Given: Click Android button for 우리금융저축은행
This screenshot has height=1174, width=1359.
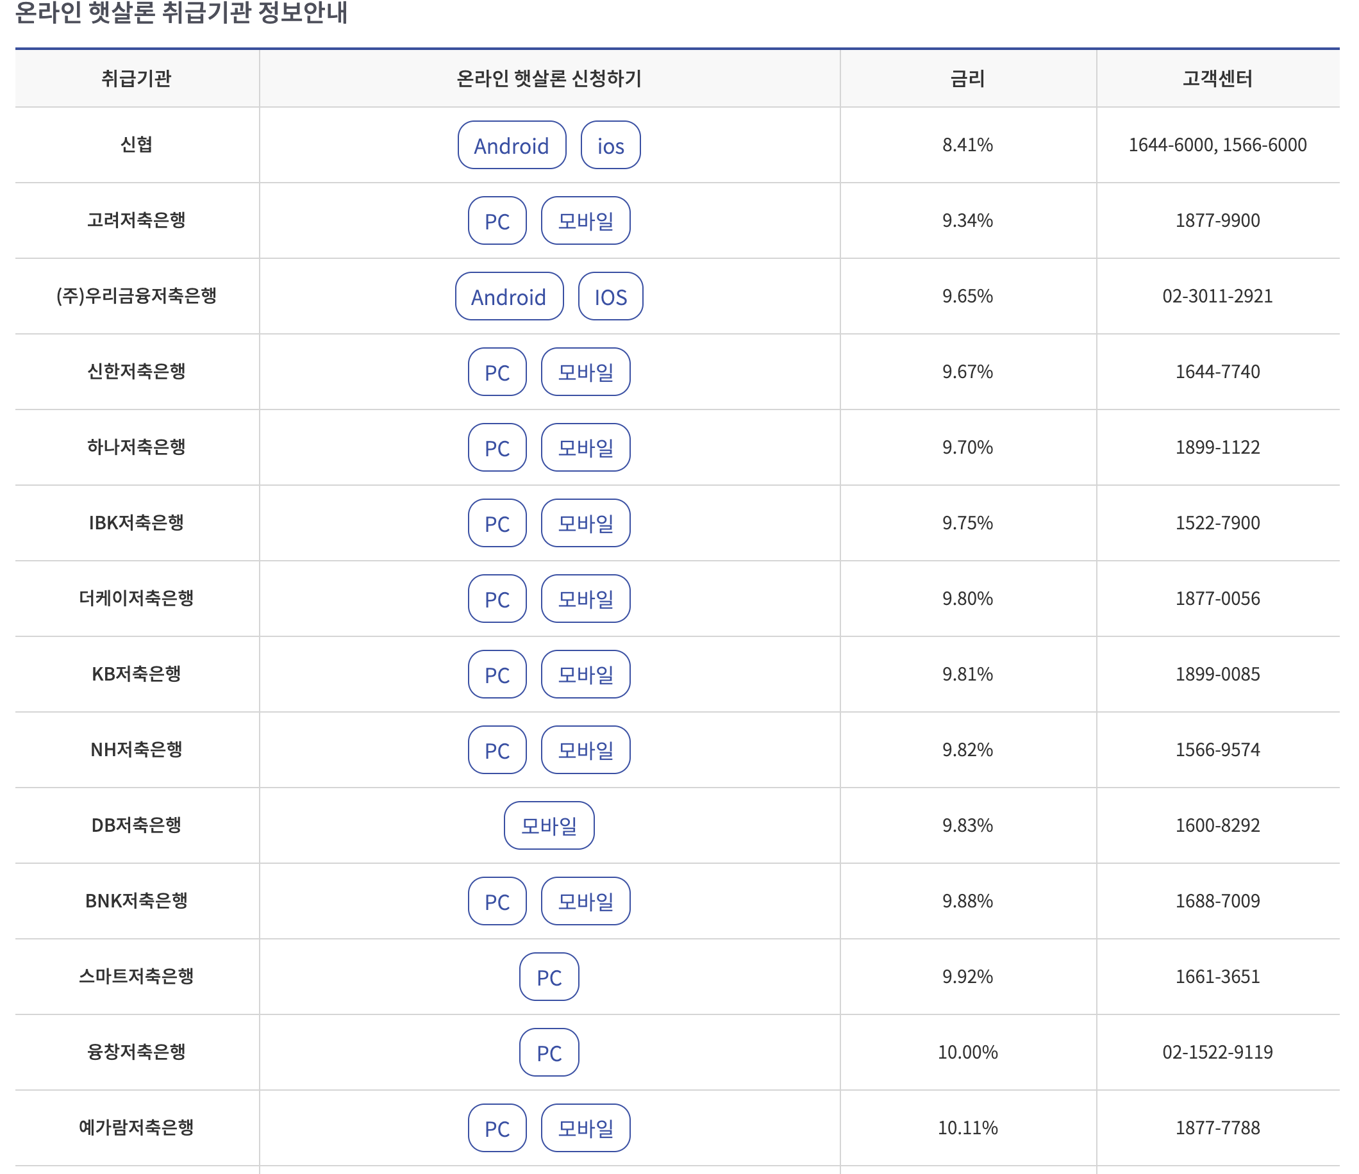Looking at the screenshot, I should pyautogui.click(x=509, y=296).
